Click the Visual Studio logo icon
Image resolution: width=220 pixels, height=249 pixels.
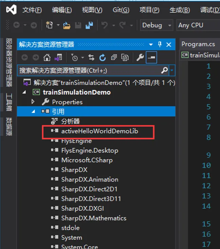[11, 10]
